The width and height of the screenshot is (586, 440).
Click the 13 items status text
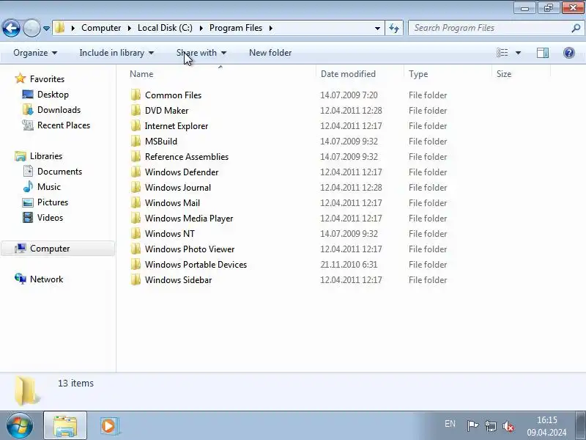pos(75,383)
